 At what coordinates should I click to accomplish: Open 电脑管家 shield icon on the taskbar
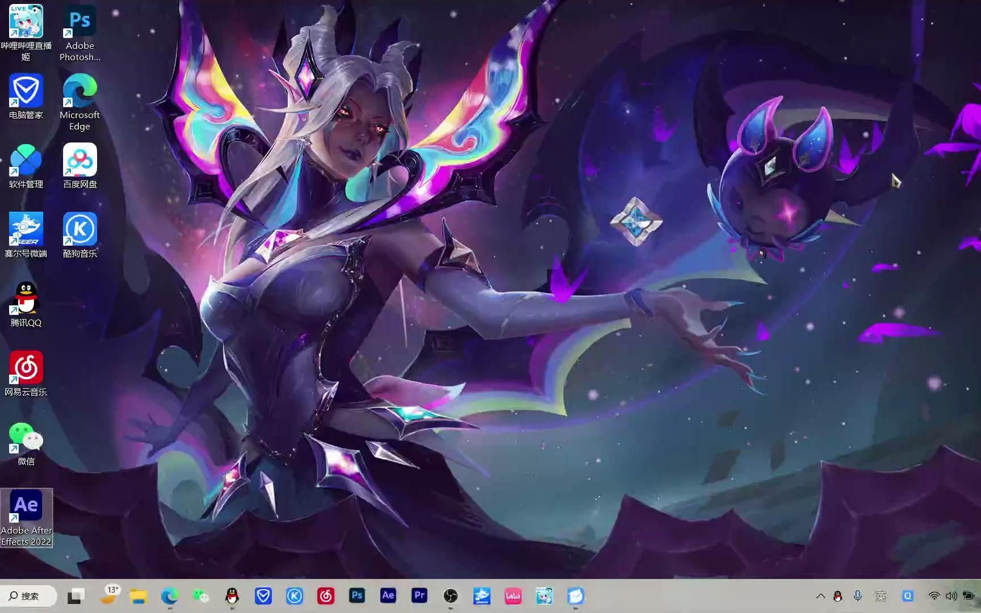(x=263, y=596)
